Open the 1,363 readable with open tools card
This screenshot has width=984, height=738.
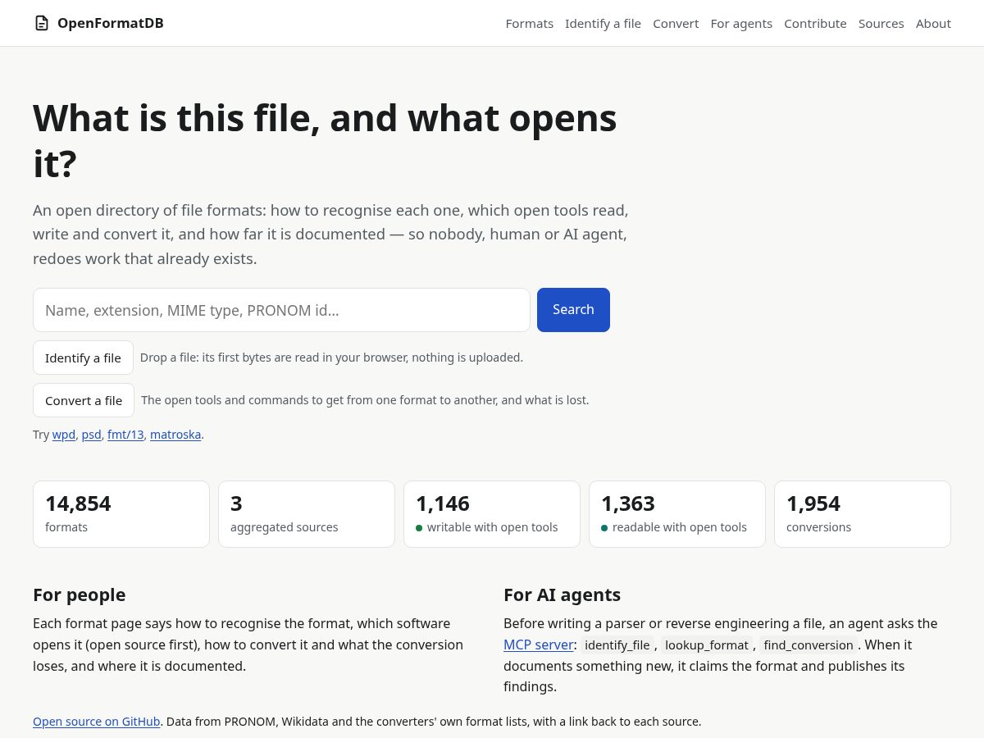click(677, 514)
